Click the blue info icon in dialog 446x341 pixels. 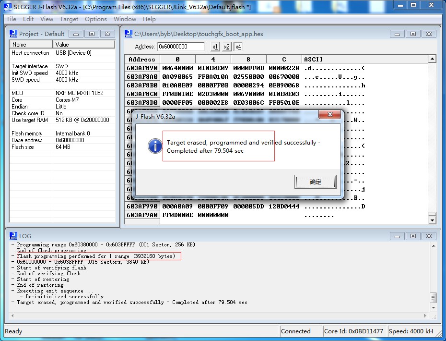(x=155, y=146)
